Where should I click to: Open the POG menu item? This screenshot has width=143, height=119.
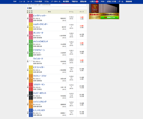102,1
